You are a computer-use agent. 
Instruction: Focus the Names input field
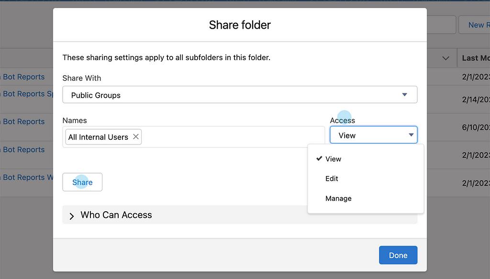coord(232,137)
